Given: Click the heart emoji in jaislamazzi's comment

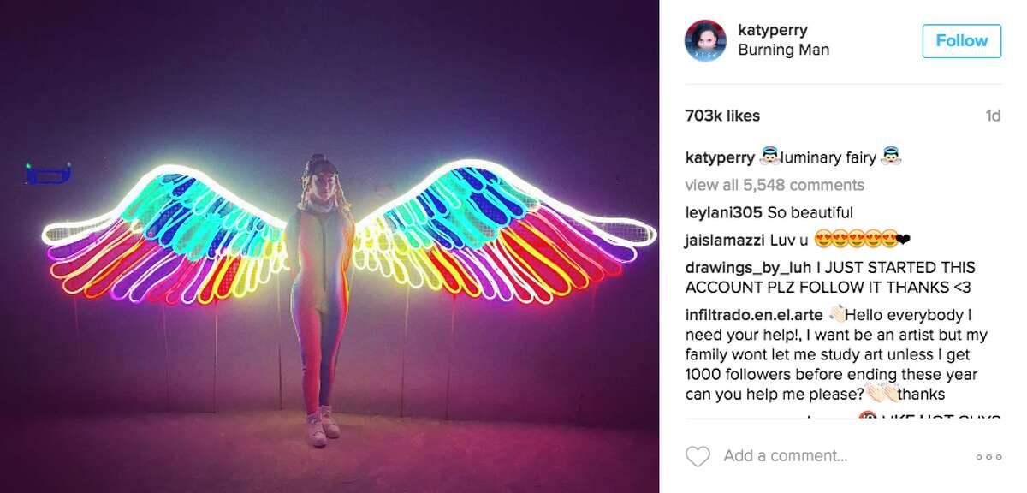Looking at the screenshot, I should click(903, 240).
